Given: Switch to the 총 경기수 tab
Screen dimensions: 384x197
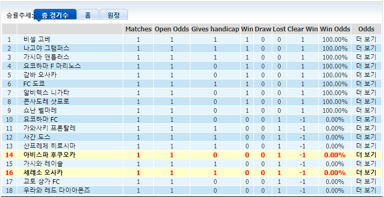Looking at the screenshot, I should pos(55,15).
